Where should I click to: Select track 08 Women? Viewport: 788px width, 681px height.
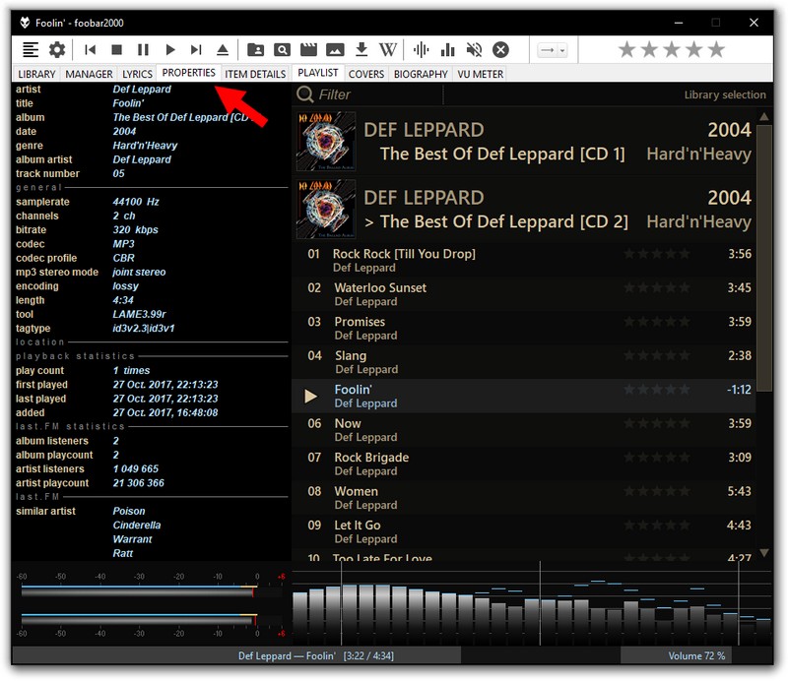click(523, 498)
